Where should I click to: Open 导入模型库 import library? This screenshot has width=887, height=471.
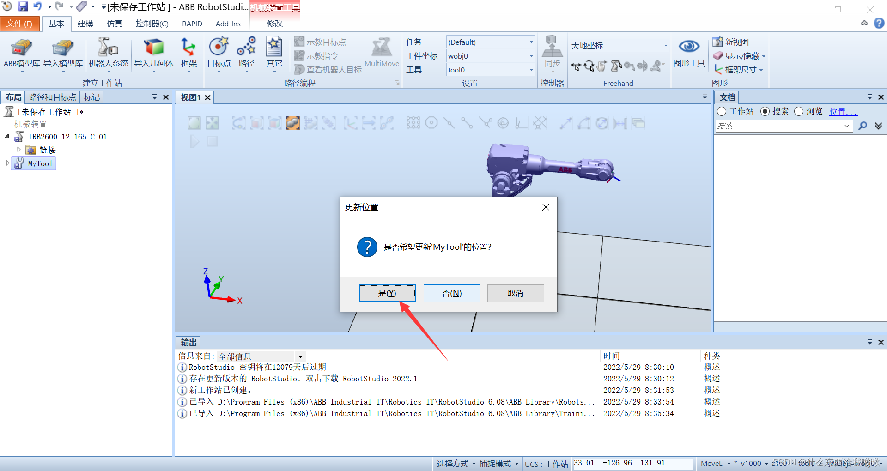[63, 54]
